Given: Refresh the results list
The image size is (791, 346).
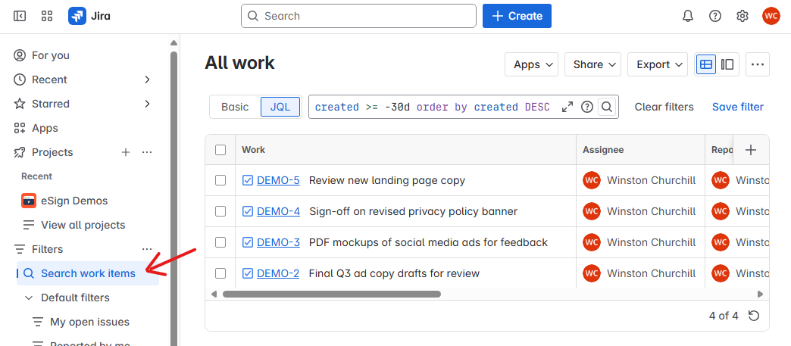Looking at the screenshot, I should 753,316.
